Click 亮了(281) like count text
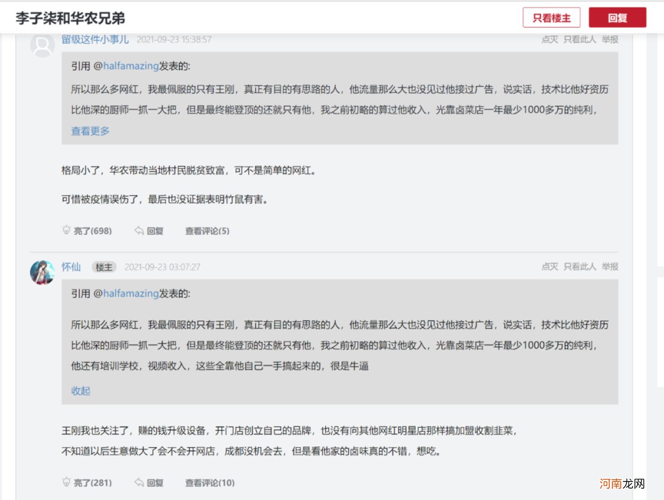664x500 pixels. tap(92, 482)
